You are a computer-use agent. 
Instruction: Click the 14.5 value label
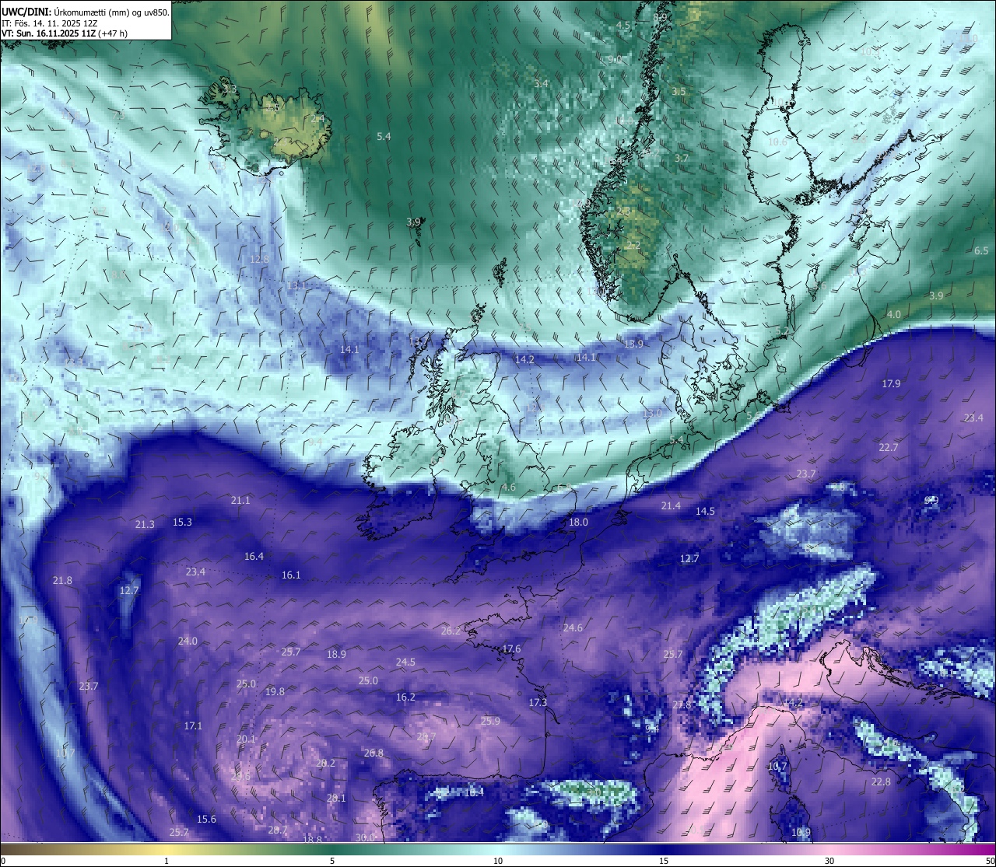pyautogui.click(x=705, y=511)
